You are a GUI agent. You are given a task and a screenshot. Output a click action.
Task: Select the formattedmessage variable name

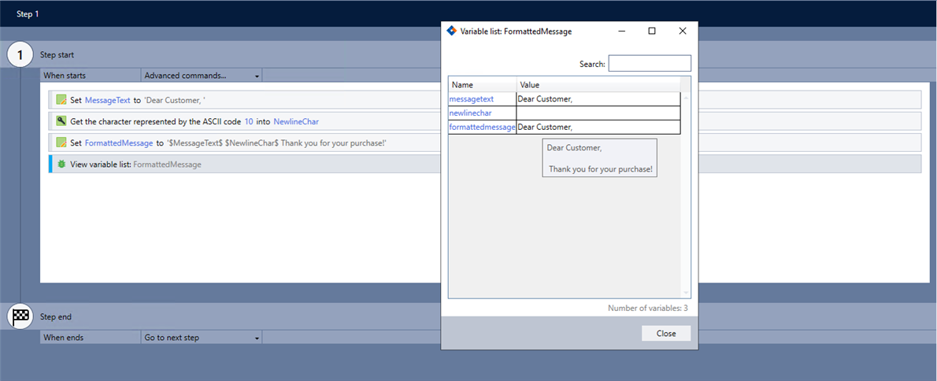[x=482, y=128]
